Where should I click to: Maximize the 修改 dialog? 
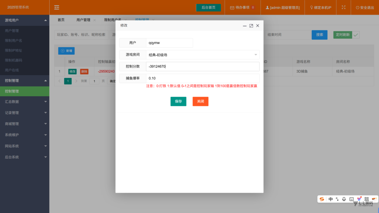pos(251,26)
